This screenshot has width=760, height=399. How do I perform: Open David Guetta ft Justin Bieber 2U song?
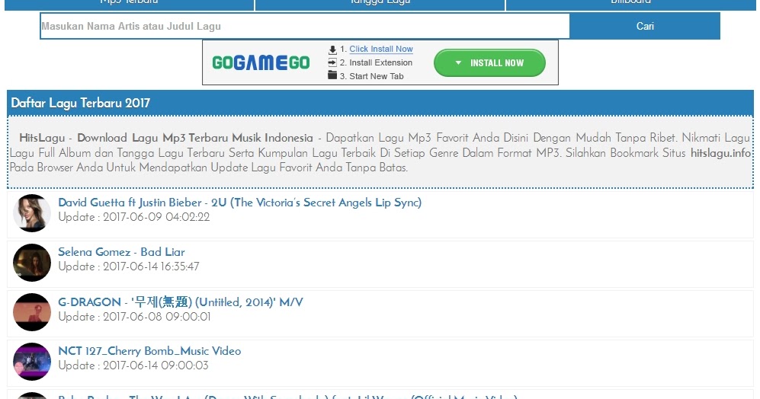[x=239, y=203]
